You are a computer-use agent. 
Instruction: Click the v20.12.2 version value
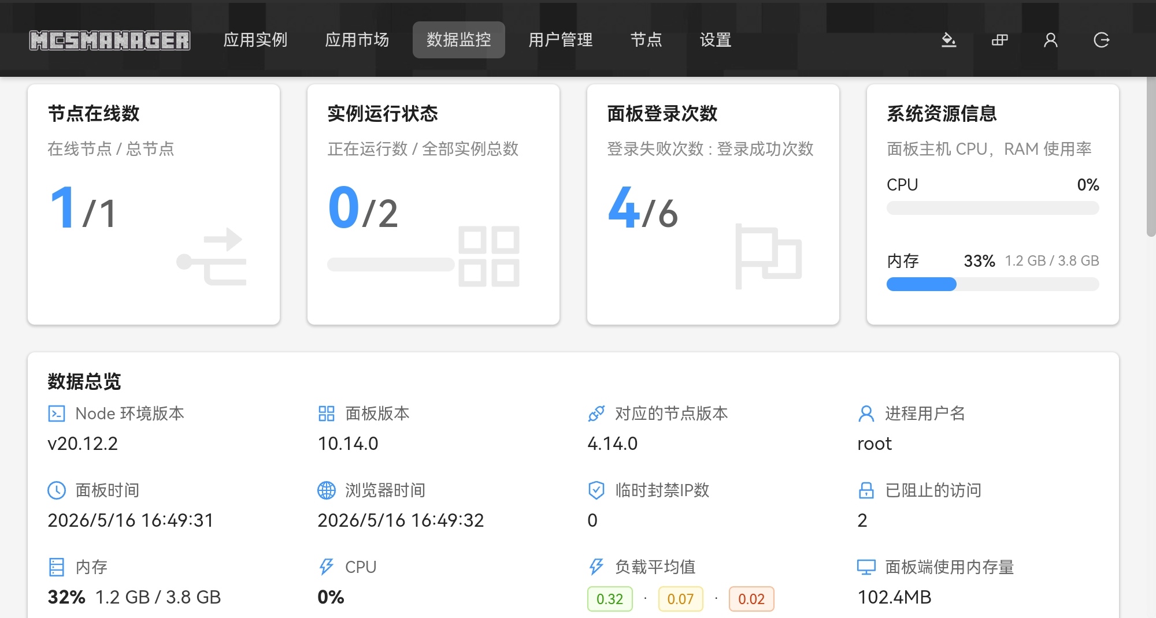83,444
